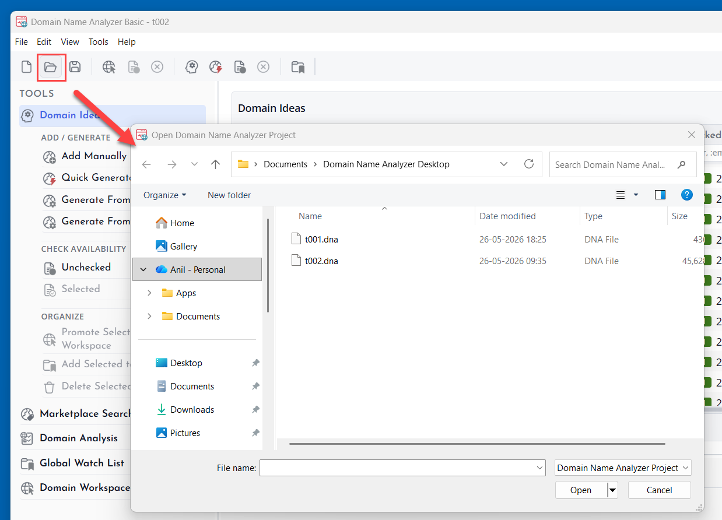
Task: Click the head with gear toolbar icon
Action: pyautogui.click(x=191, y=67)
